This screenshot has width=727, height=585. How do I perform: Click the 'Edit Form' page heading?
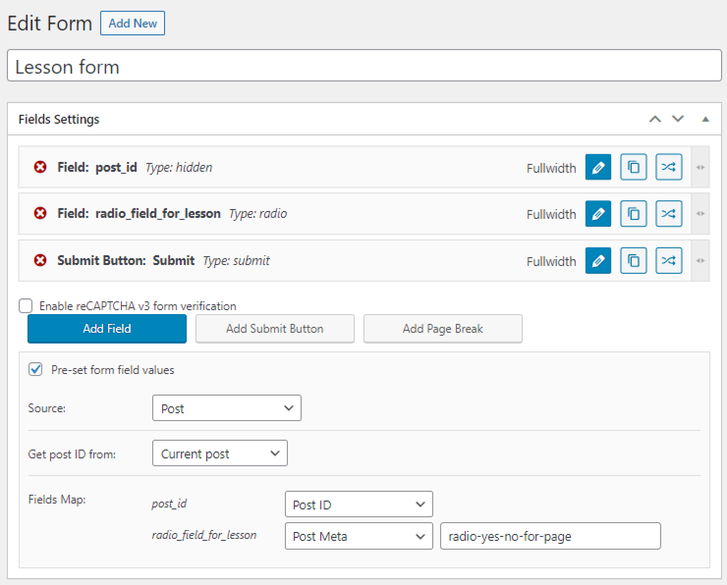50,24
